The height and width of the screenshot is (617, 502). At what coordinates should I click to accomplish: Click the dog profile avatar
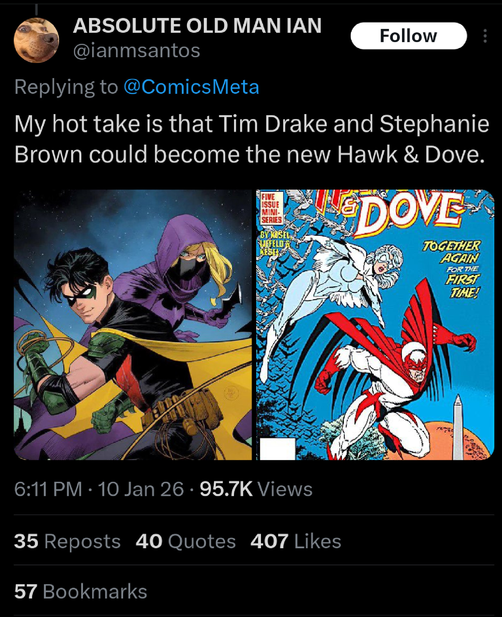pyautogui.click(x=36, y=40)
